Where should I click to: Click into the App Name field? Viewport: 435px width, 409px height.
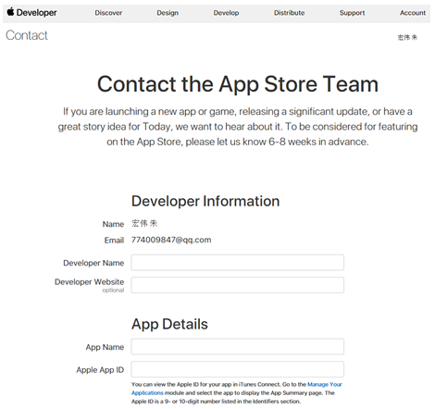click(x=237, y=347)
